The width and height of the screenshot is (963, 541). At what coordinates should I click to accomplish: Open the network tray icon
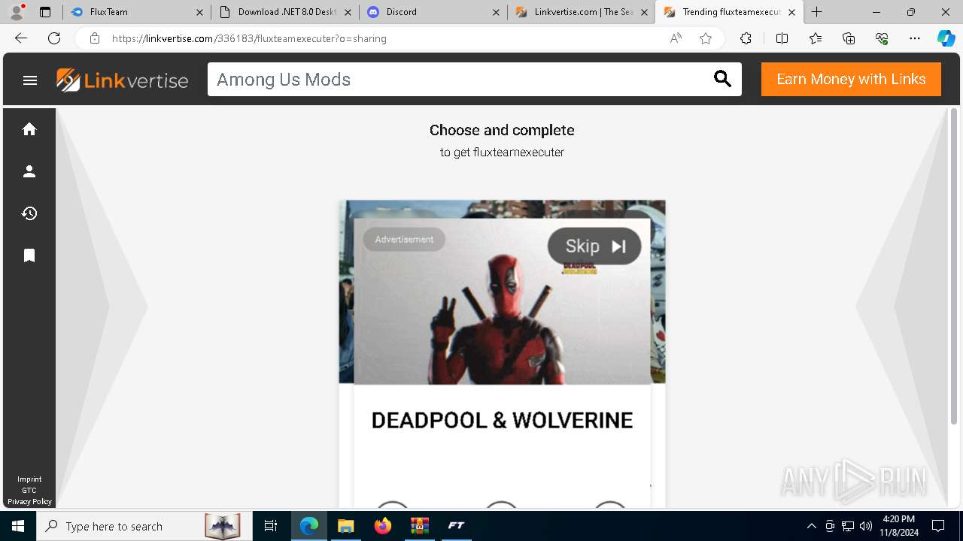click(x=848, y=526)
